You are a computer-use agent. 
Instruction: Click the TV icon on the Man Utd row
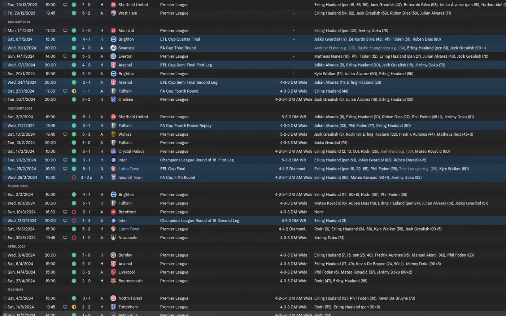click(65, 30)
